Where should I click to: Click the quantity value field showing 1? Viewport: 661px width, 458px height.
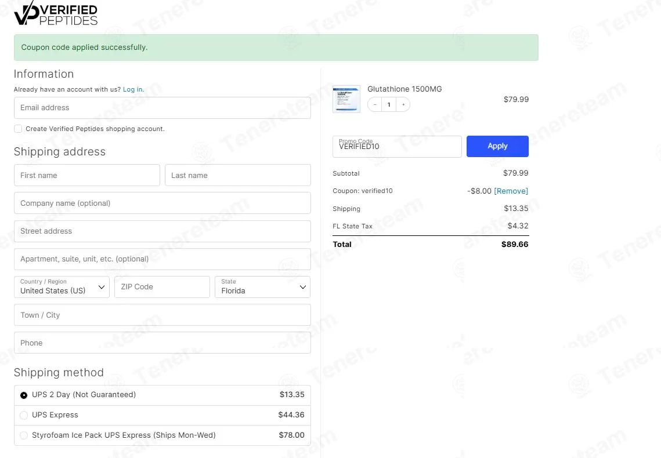[389, 104]
